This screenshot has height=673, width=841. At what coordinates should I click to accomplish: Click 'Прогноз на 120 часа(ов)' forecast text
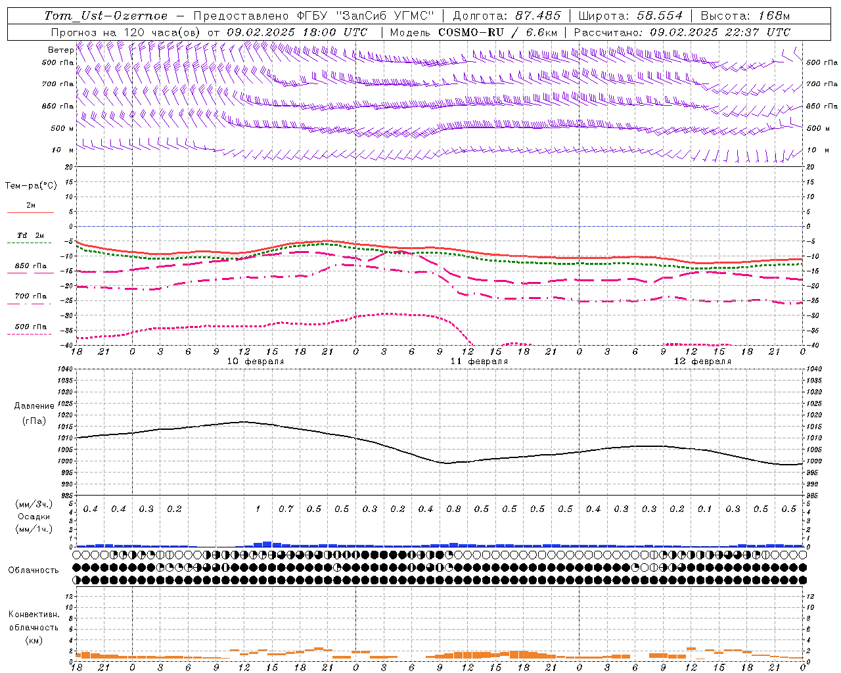click(x=126, y=32)
